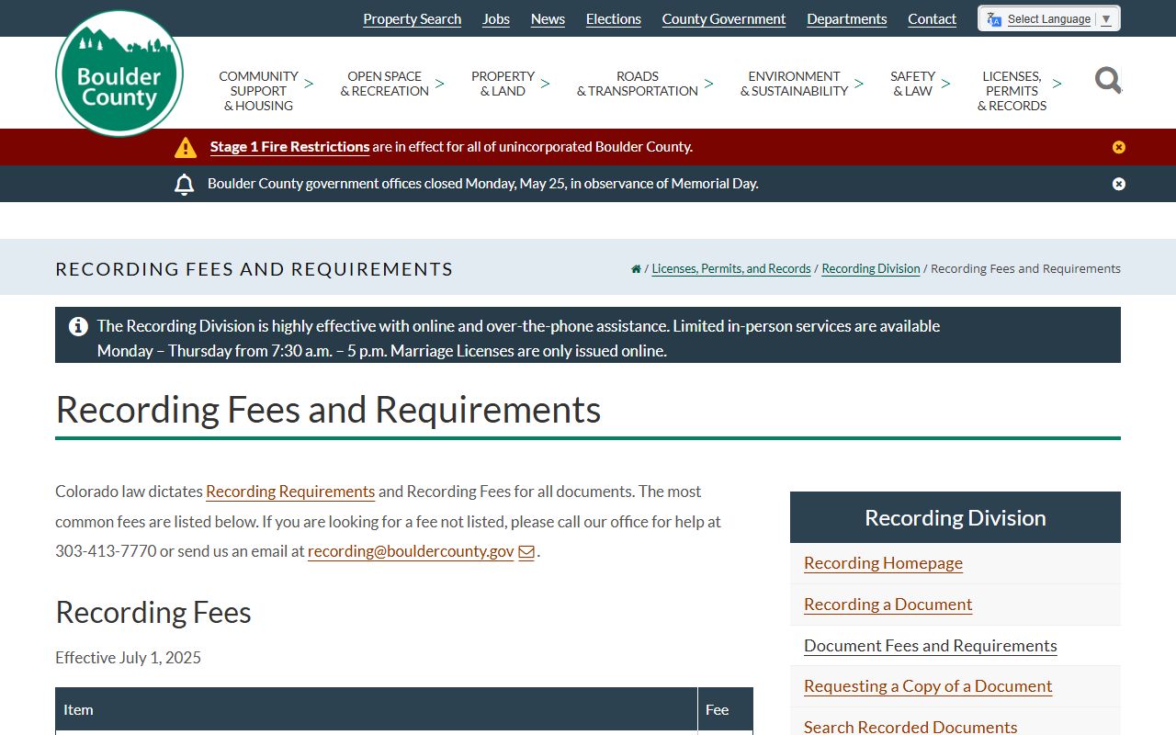Open Recording a Document in sidebar
1176x735 pixels.
tap(888, 605)
